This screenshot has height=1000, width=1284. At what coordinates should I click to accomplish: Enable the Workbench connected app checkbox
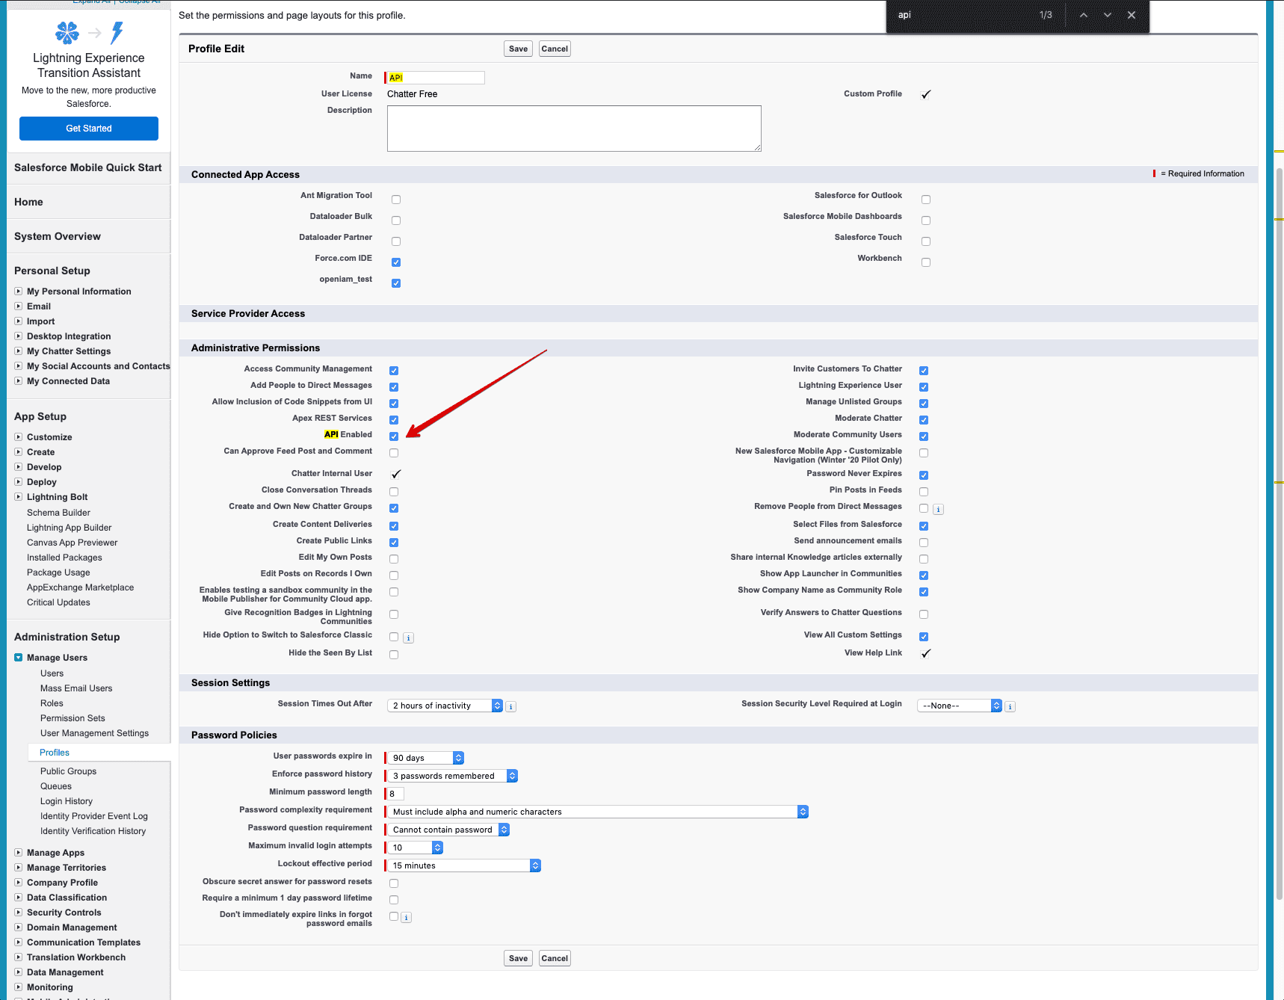coord(926,262)
